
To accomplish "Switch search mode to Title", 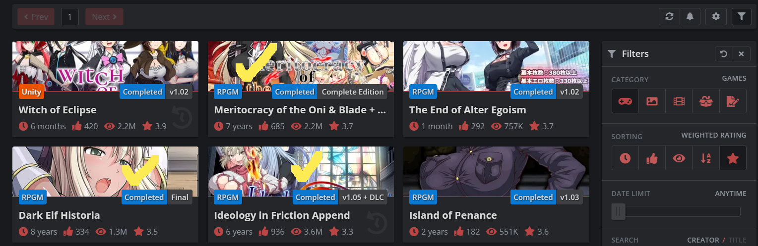I will 737,240.
